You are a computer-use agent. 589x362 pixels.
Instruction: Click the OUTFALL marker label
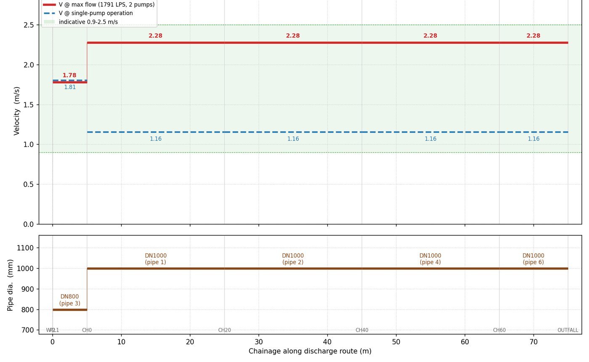point(568,330)
